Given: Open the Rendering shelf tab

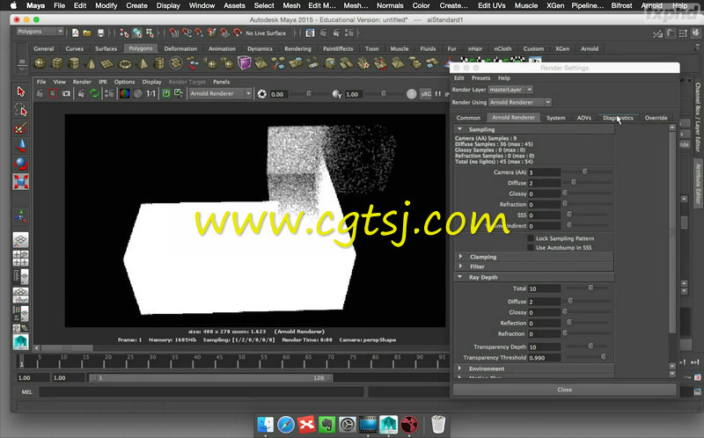Looking at the screenshot, I should point(297,48).
